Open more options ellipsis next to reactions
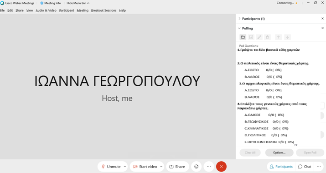Viewport: 326px width, 173px height. [x=209, y=167]
